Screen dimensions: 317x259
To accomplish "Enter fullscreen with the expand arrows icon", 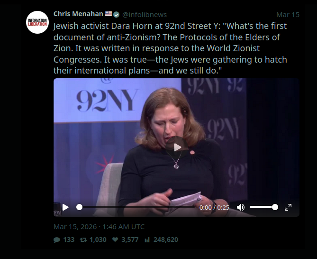I will tap(288, 207).
